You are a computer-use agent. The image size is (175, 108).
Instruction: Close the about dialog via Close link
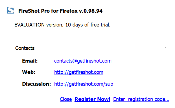tap(66, 99)
